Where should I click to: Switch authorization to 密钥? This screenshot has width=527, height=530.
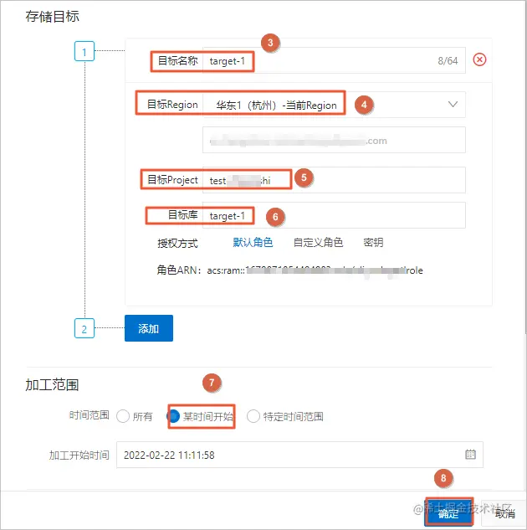[x=373, y=242]
